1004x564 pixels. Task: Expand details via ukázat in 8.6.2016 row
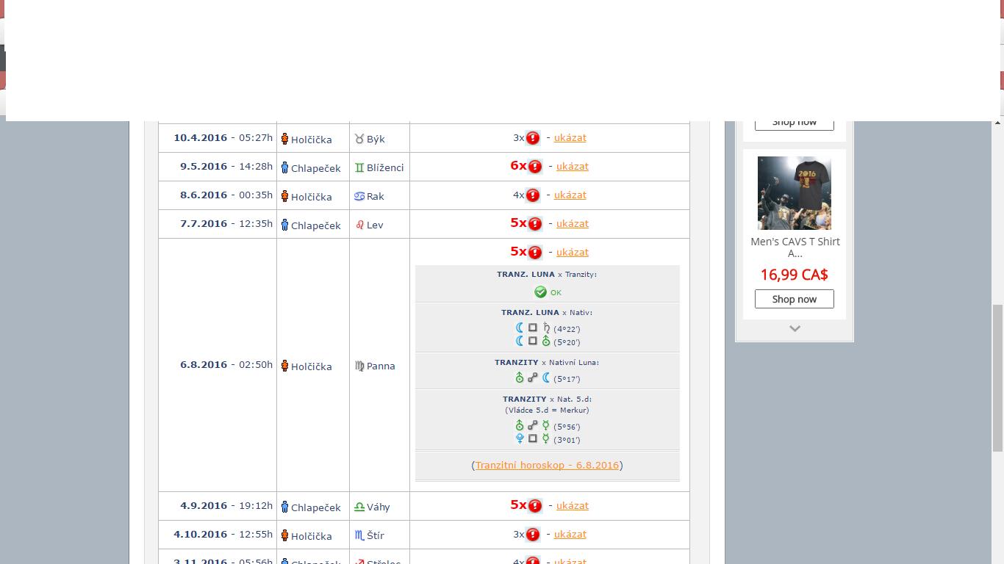[x=570, y=195]
